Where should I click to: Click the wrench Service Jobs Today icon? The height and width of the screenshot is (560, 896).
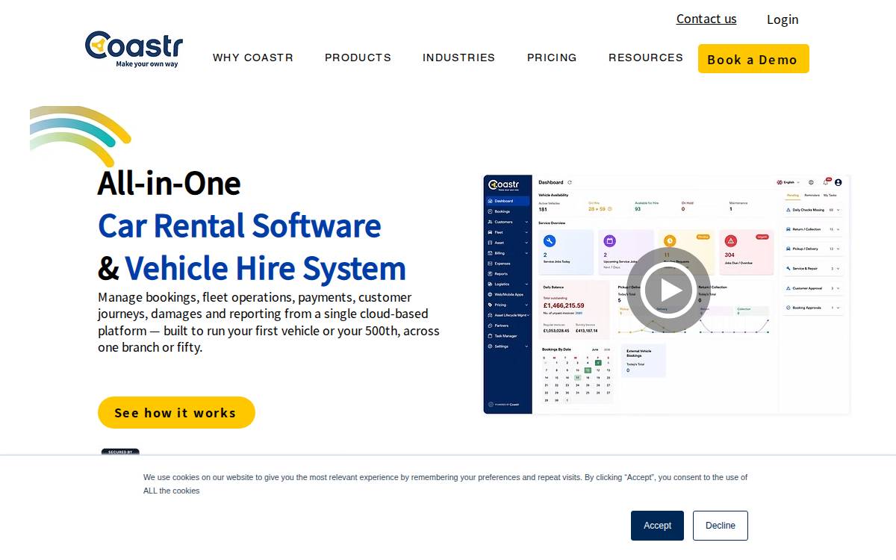point(550,241)
